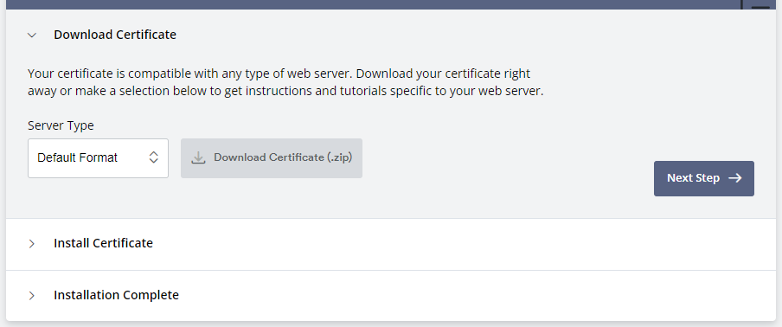The image size is (782, 327).
Task: Click the Server Type label
Action: coord(61,125)
